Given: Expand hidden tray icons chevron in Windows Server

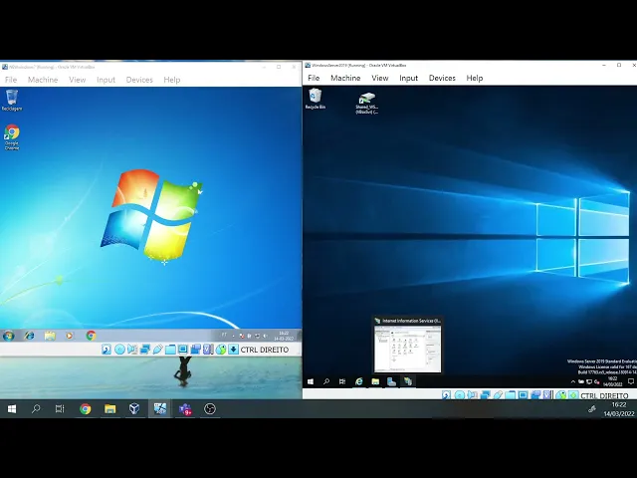Looking at the screenshot, I should (573, 381).
